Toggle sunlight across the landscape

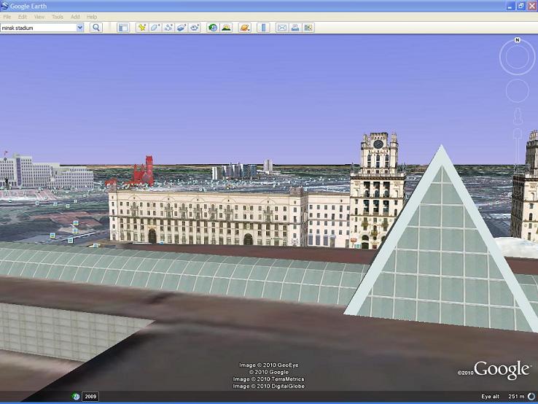point(226,28)
